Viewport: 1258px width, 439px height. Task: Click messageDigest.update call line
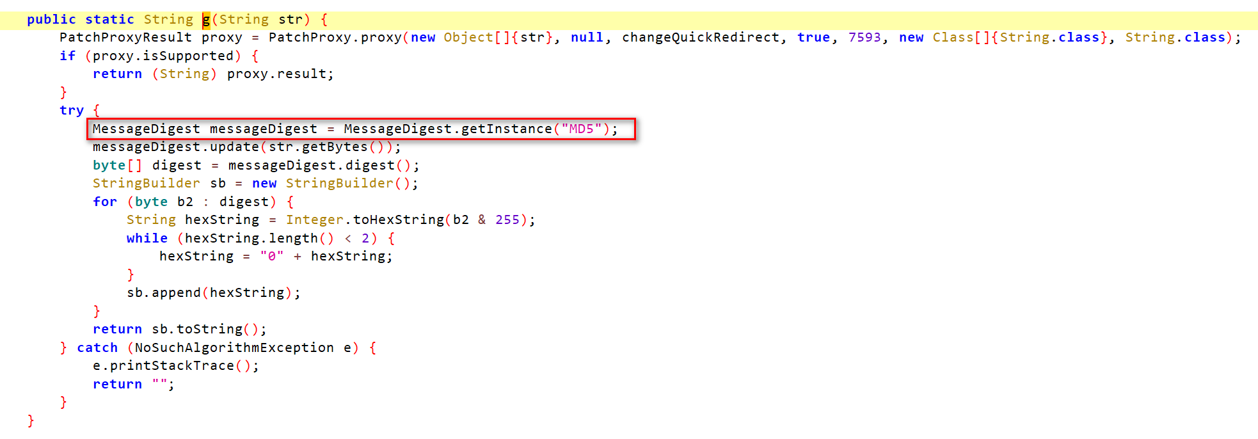pos(247,147)
